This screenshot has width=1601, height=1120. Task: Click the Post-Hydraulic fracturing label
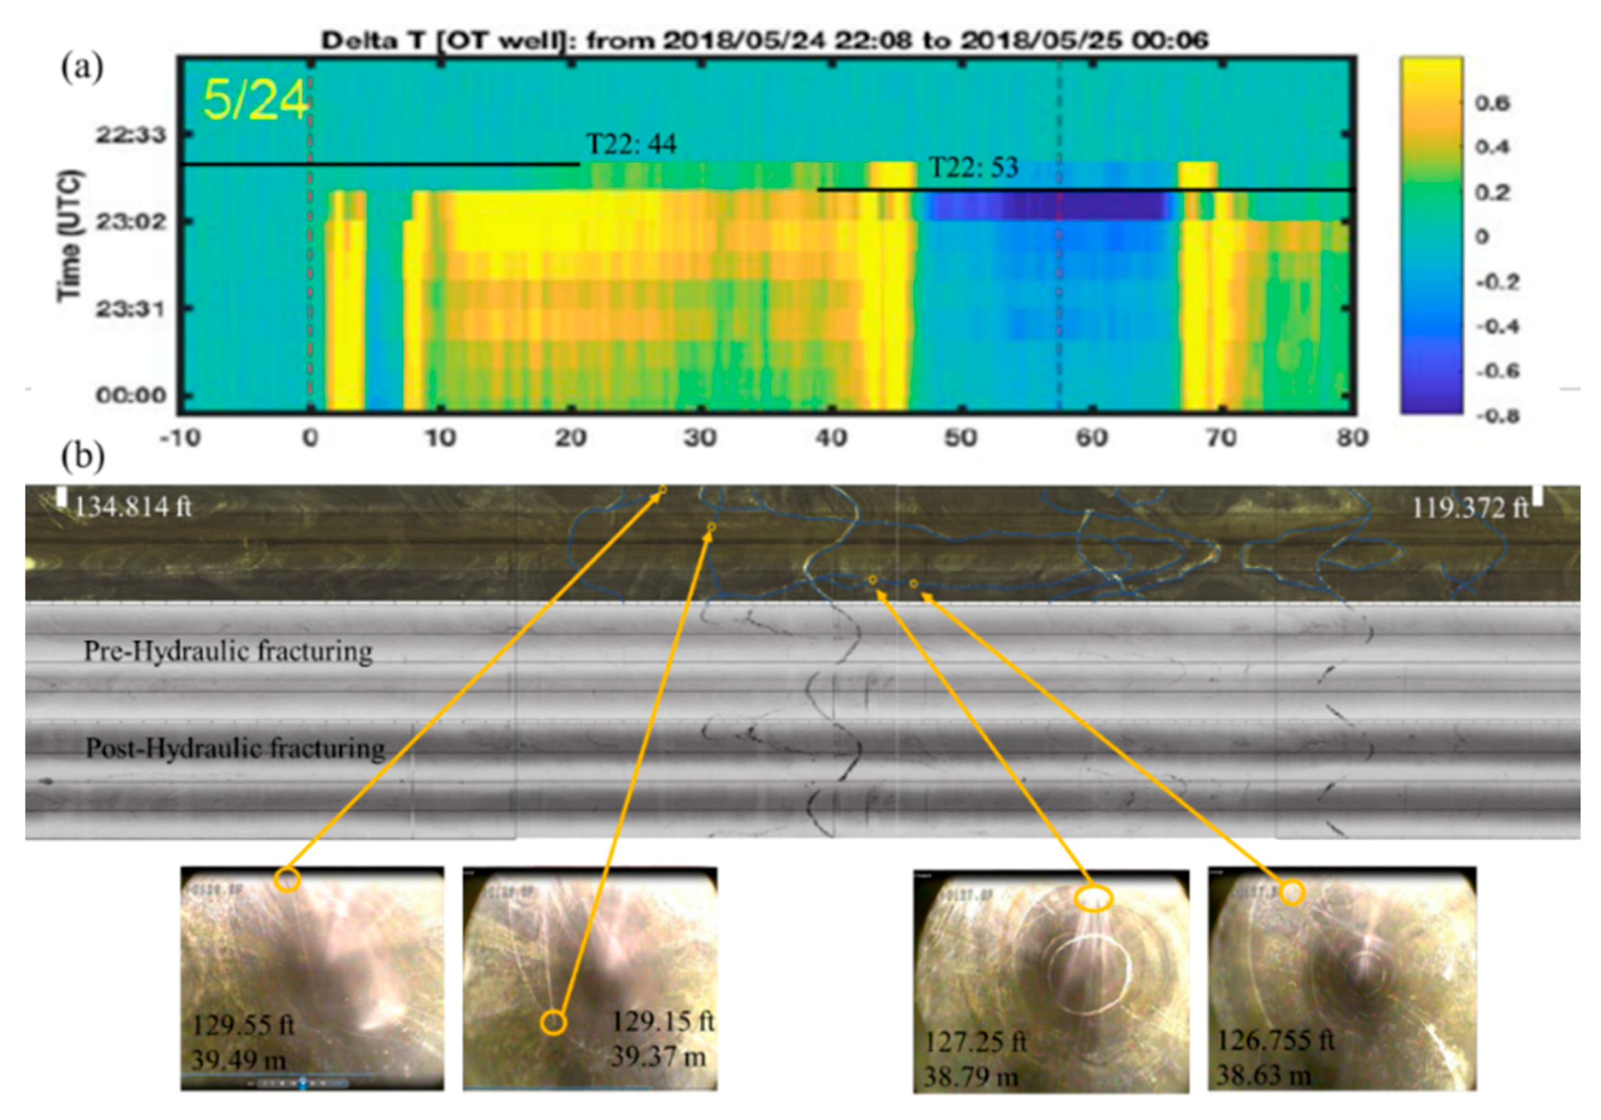[235, 748]
